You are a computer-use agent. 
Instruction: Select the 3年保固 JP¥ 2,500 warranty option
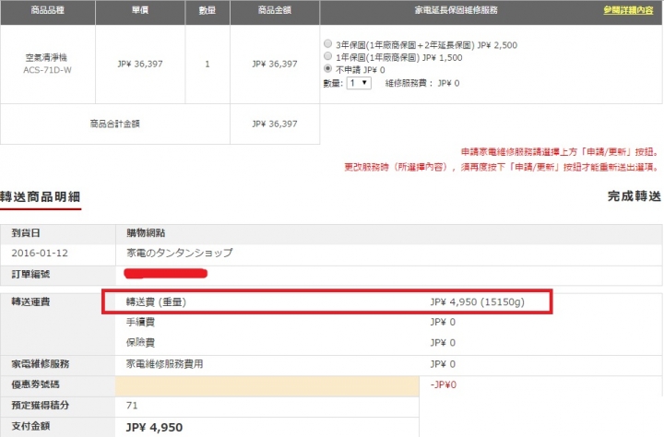(328, 43)
